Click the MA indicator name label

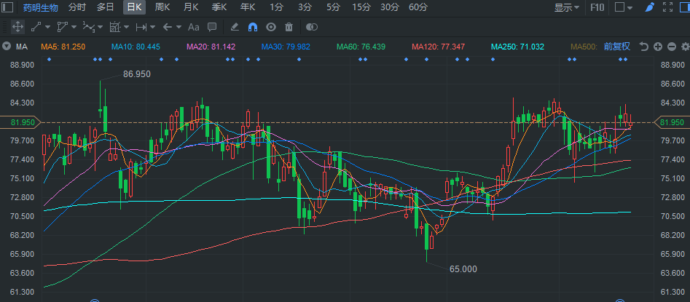pos(22,47)
